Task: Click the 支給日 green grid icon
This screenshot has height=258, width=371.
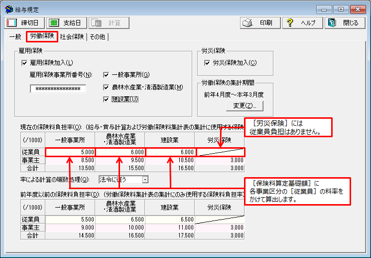Action: tap(54, 23)
